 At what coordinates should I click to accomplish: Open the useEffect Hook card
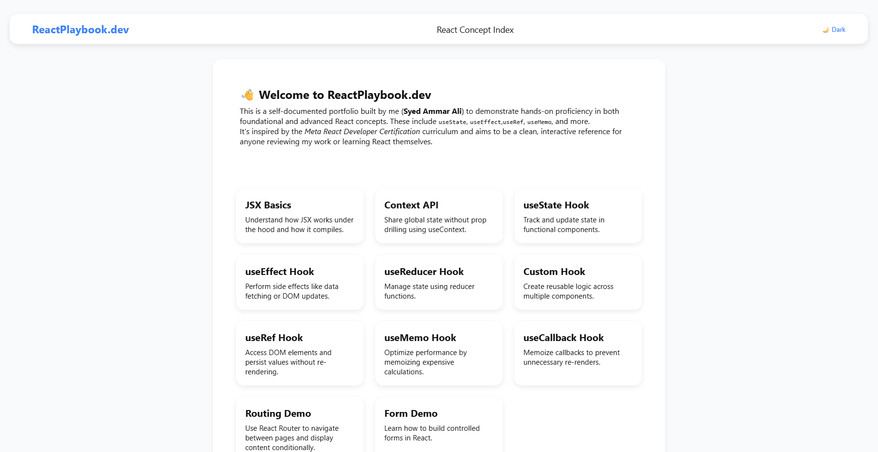[x=299, y=282]
